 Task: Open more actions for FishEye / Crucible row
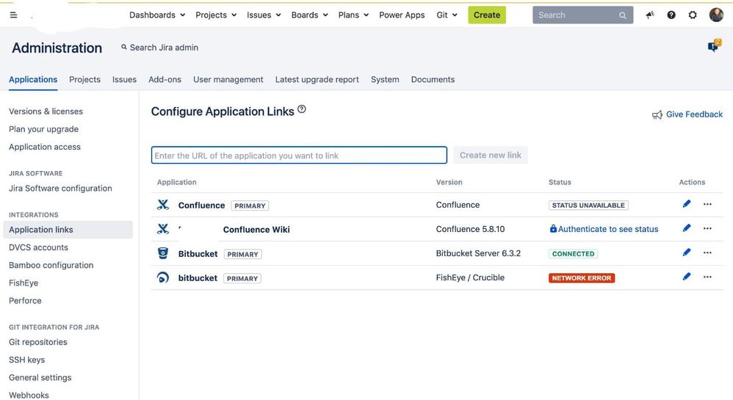pyautogui.click(x=707, y=277)
